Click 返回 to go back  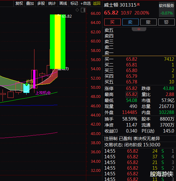[x=96, y=3]
